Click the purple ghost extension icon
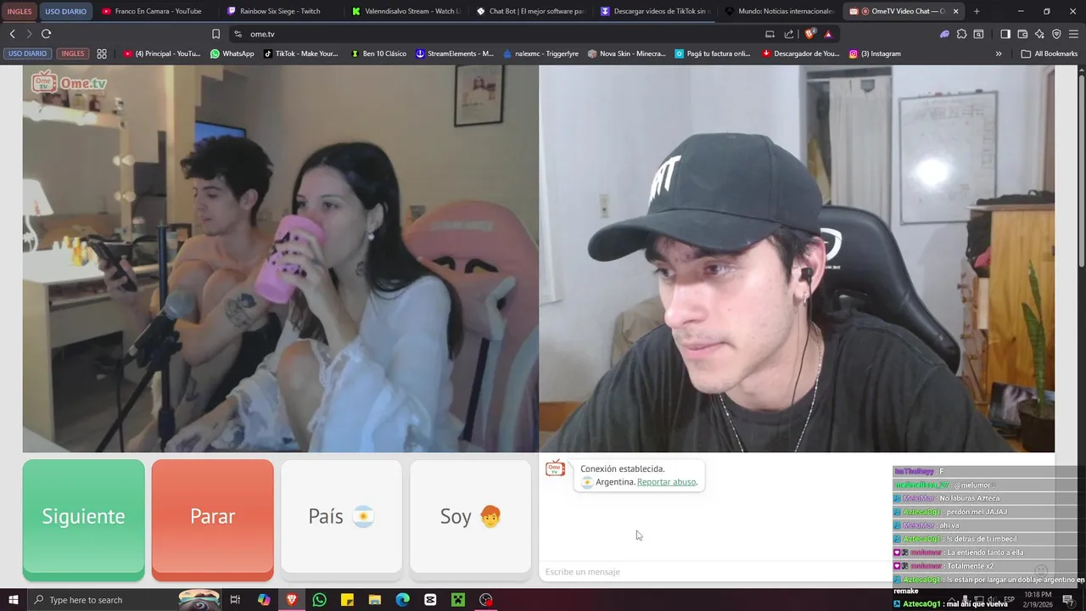This screenshot has width=1086, height=611. tap(944, 34)
